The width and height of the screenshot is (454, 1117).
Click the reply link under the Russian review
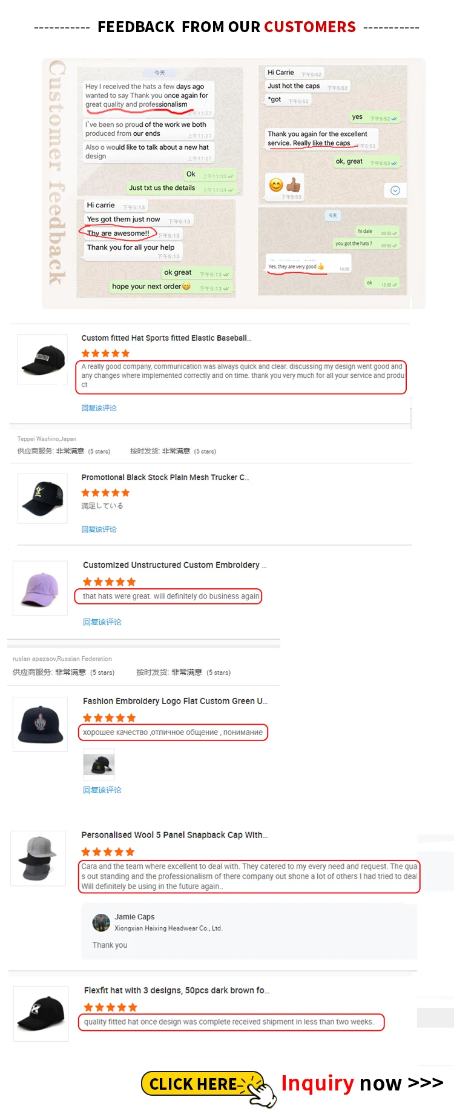click(x=102, y=790)
